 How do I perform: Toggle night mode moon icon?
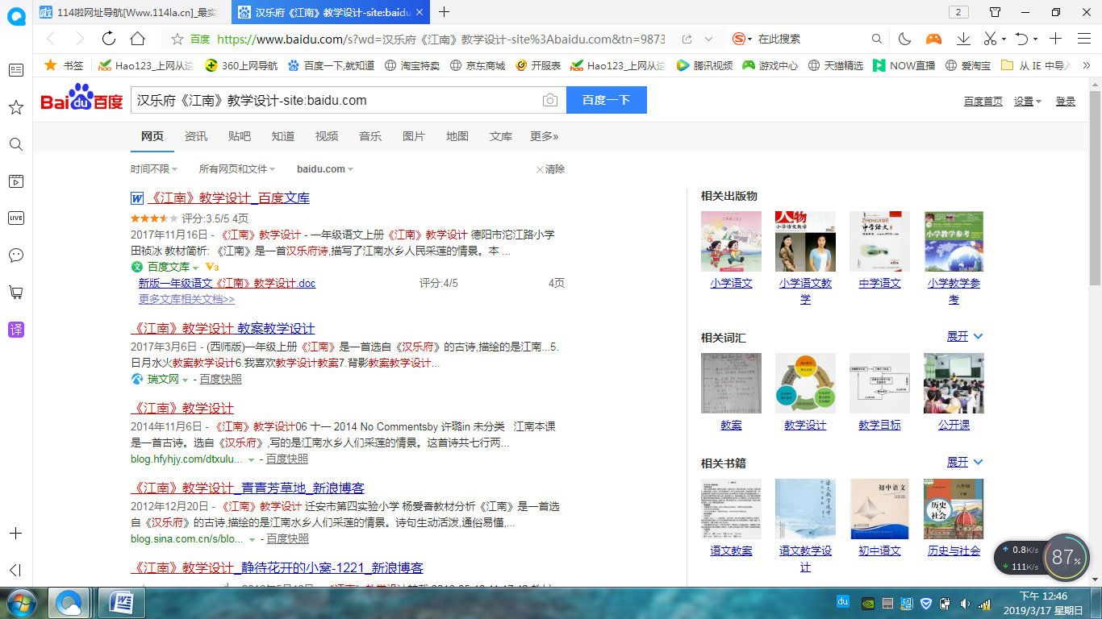[x=905, y=39]
